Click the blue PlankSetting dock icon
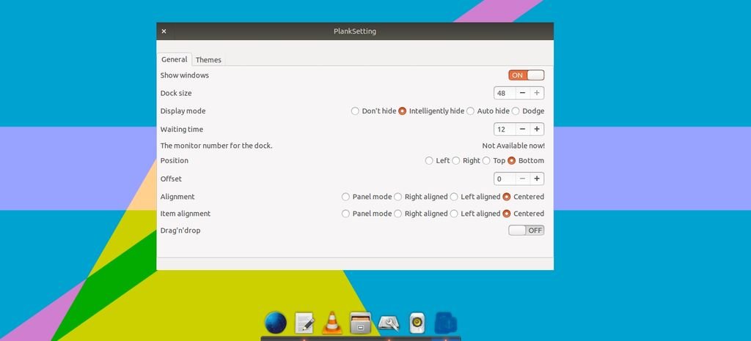 tap(445, 323)
